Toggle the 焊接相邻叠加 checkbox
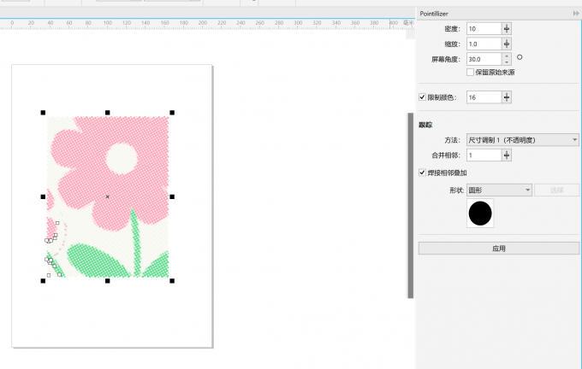Viewport: 582px width, 369px height. click(422, 173)
